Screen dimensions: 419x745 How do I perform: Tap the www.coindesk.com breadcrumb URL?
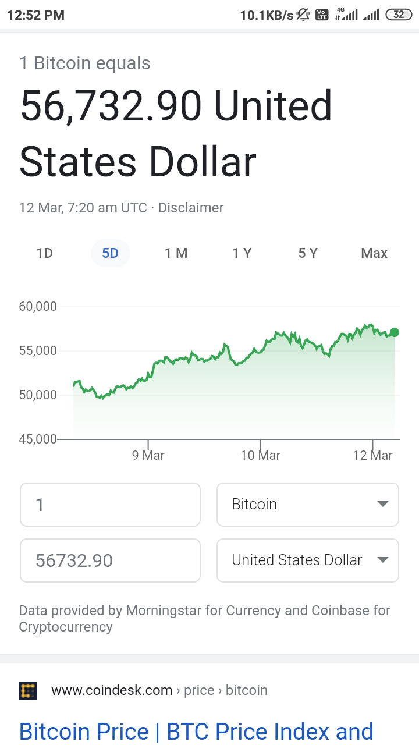112,690
